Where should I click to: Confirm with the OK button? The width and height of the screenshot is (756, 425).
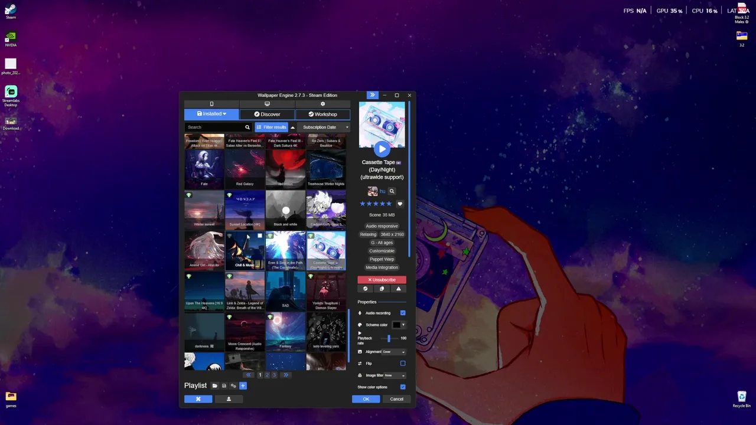pyautogui.click(x=366, y=399)
